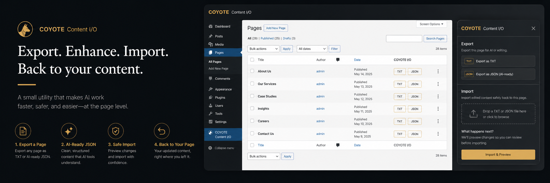Expand the Screen Options panel
550x183 pixels.
tap(431, 24)
